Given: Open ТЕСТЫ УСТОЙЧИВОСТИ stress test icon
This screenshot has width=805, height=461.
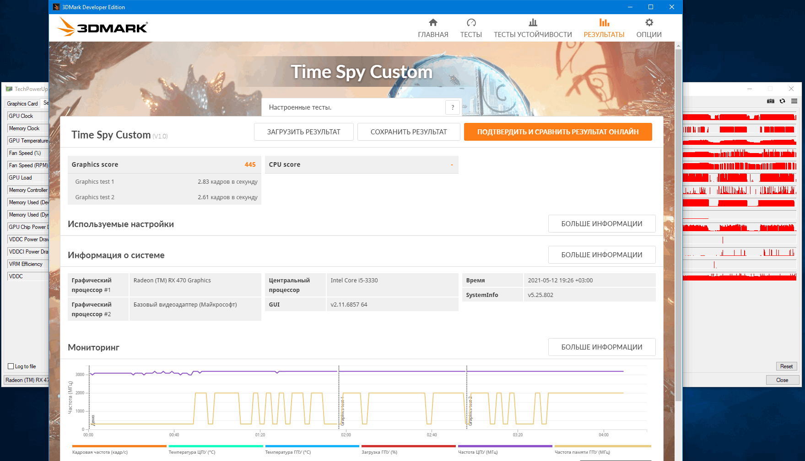Looking at the screenshot, I should click(533, 22).
